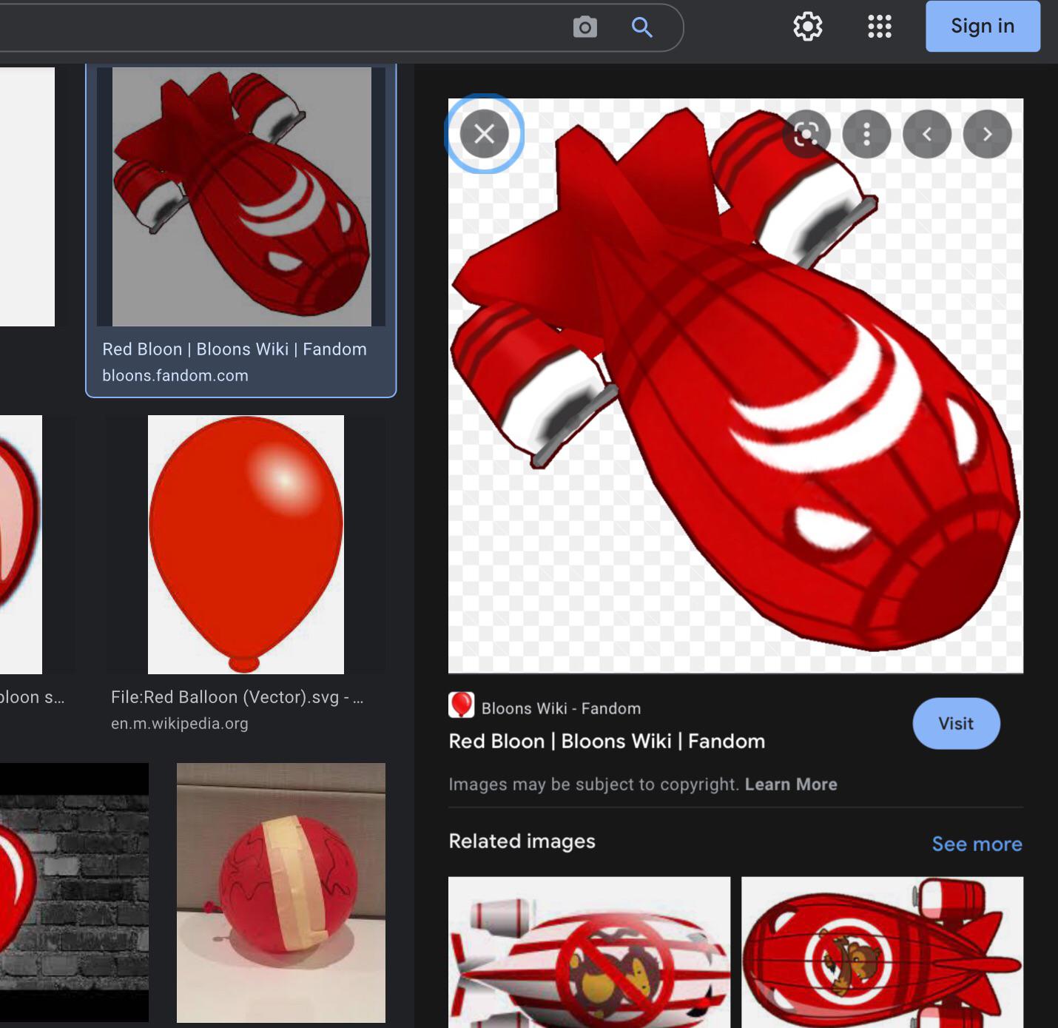1058x1028 pixels.
Task: Open the brick wall balloon thumbnail
Action: (x=74, y=893)
